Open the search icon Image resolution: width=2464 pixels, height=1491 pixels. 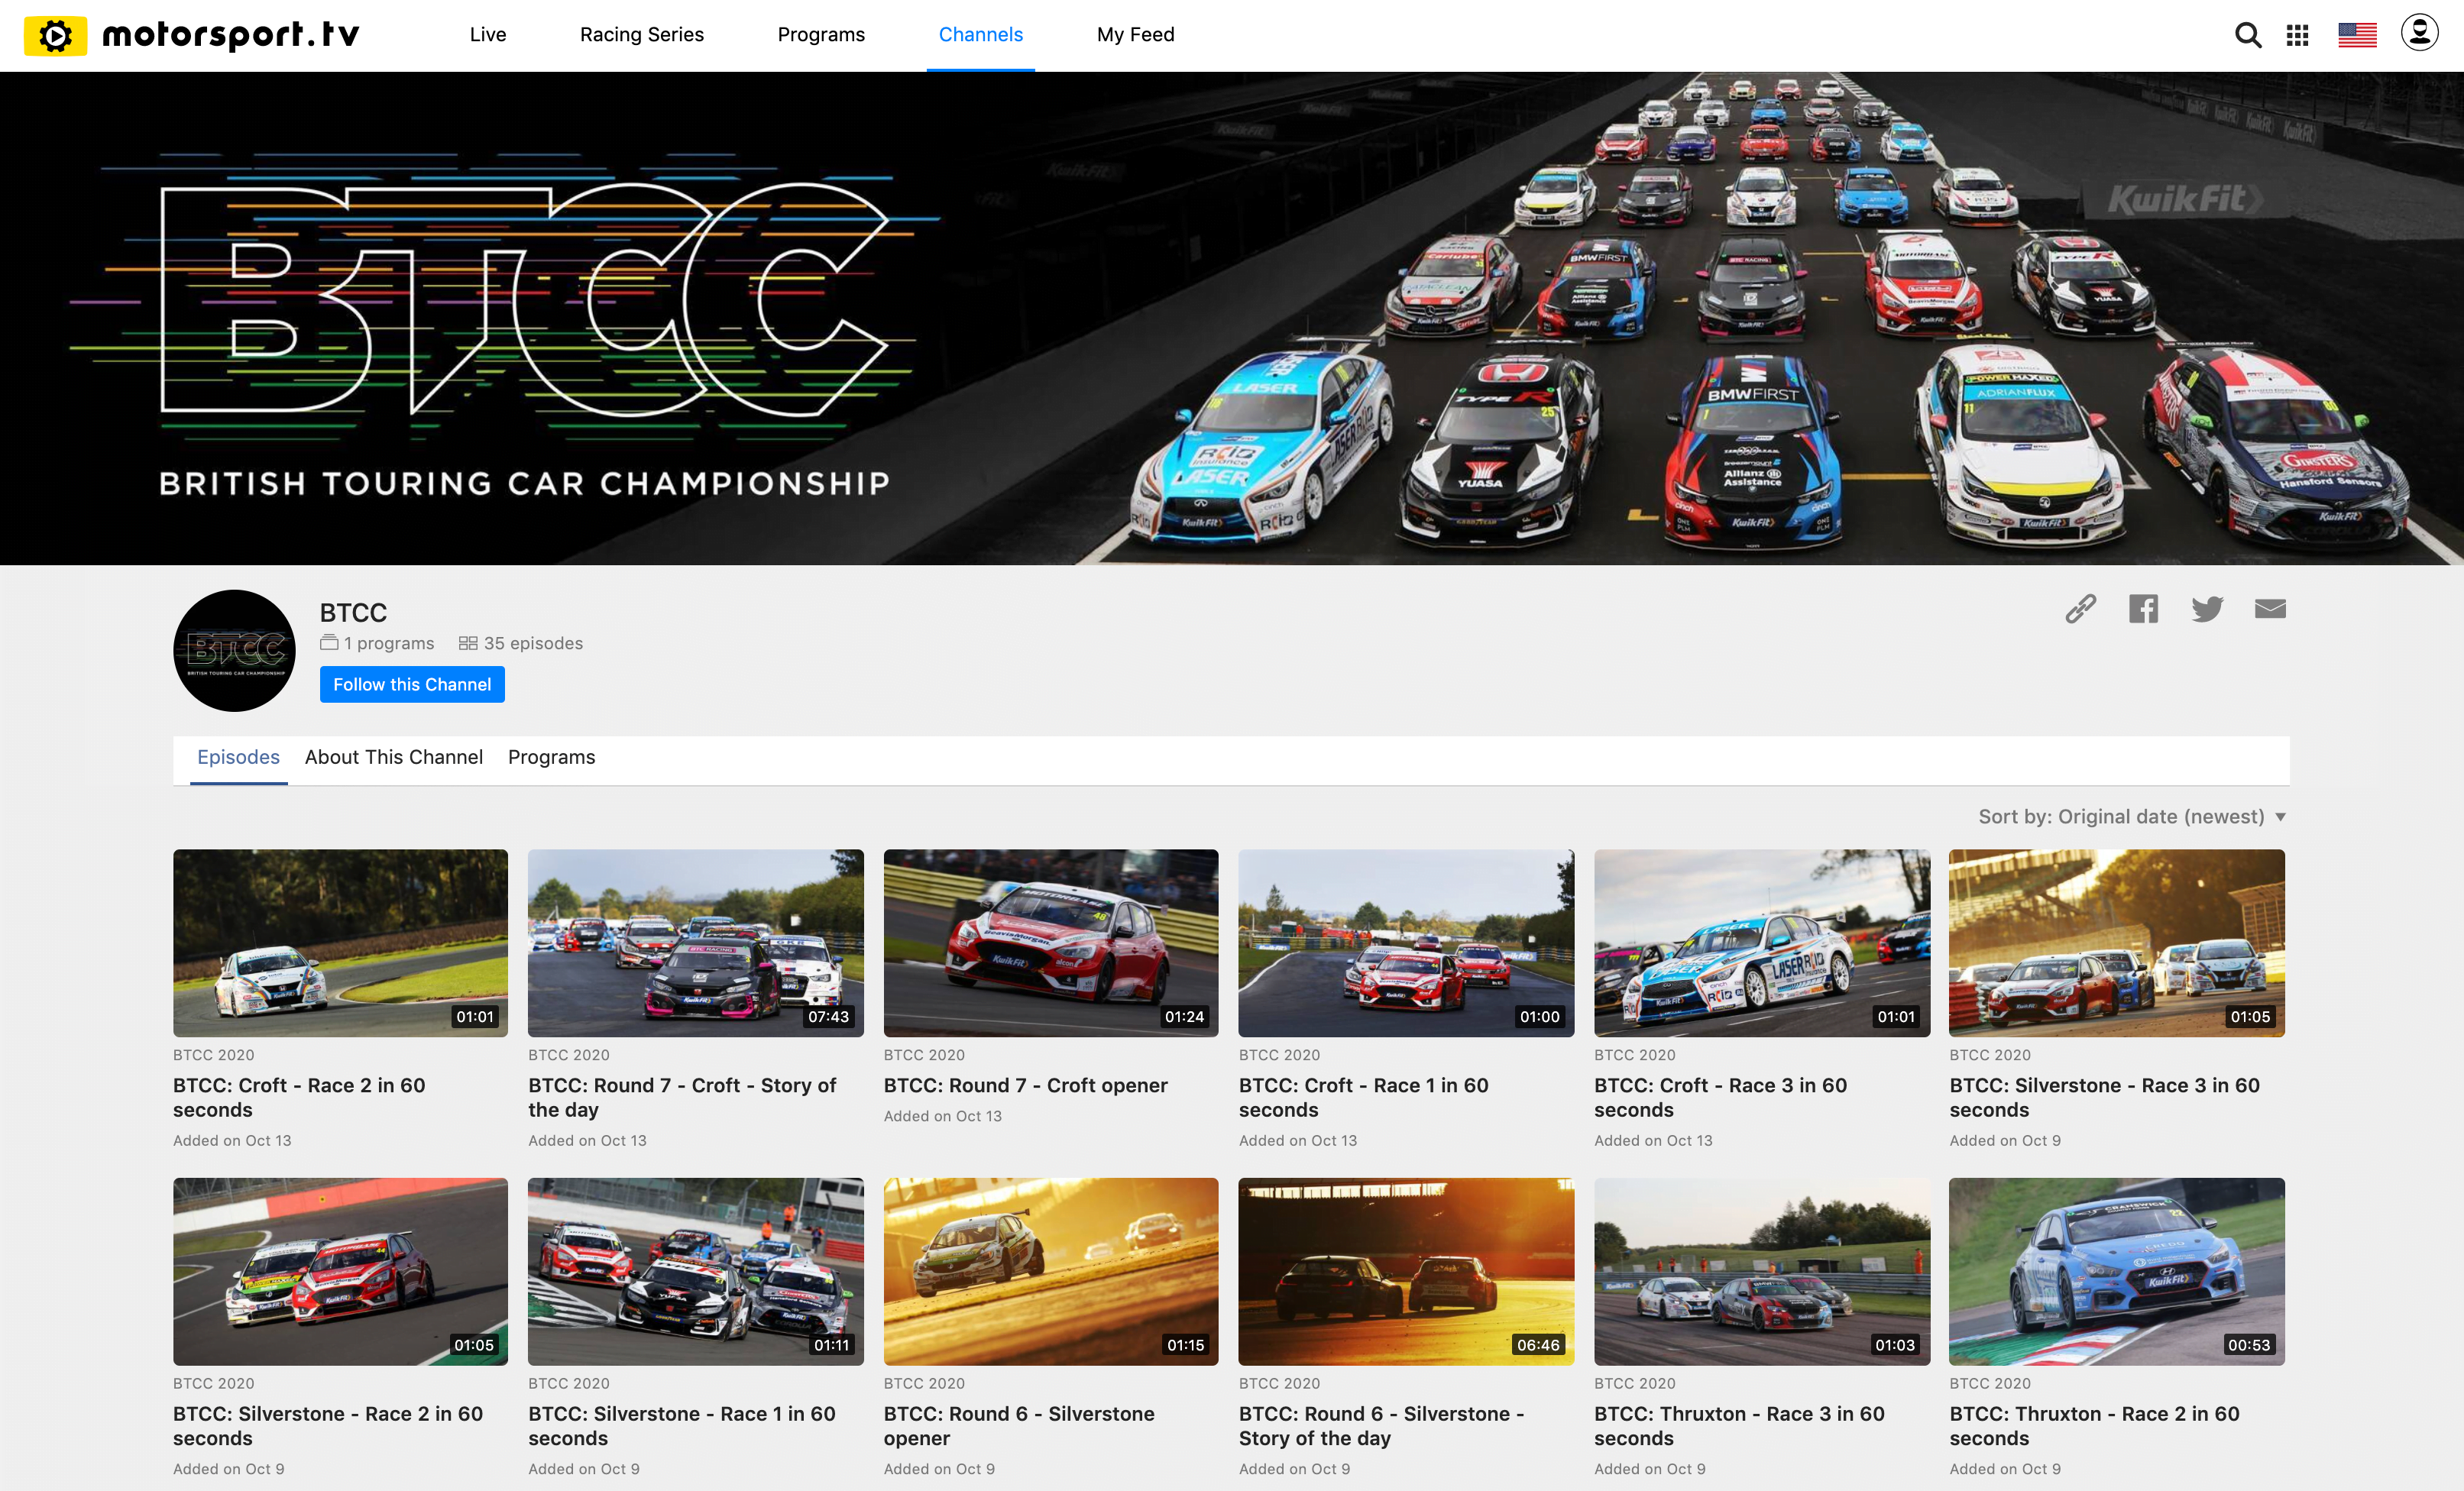[x=2247, y=35]
